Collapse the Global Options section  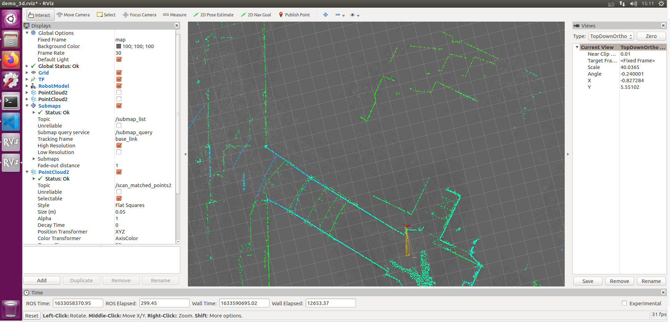click(x=27, y=33)
